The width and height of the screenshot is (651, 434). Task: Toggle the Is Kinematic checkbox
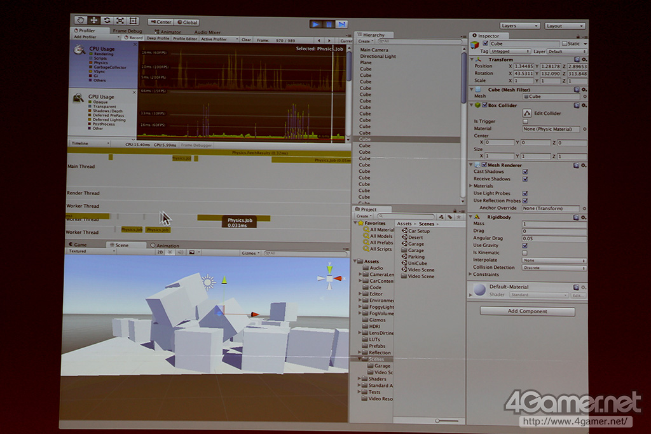point(524,253)
